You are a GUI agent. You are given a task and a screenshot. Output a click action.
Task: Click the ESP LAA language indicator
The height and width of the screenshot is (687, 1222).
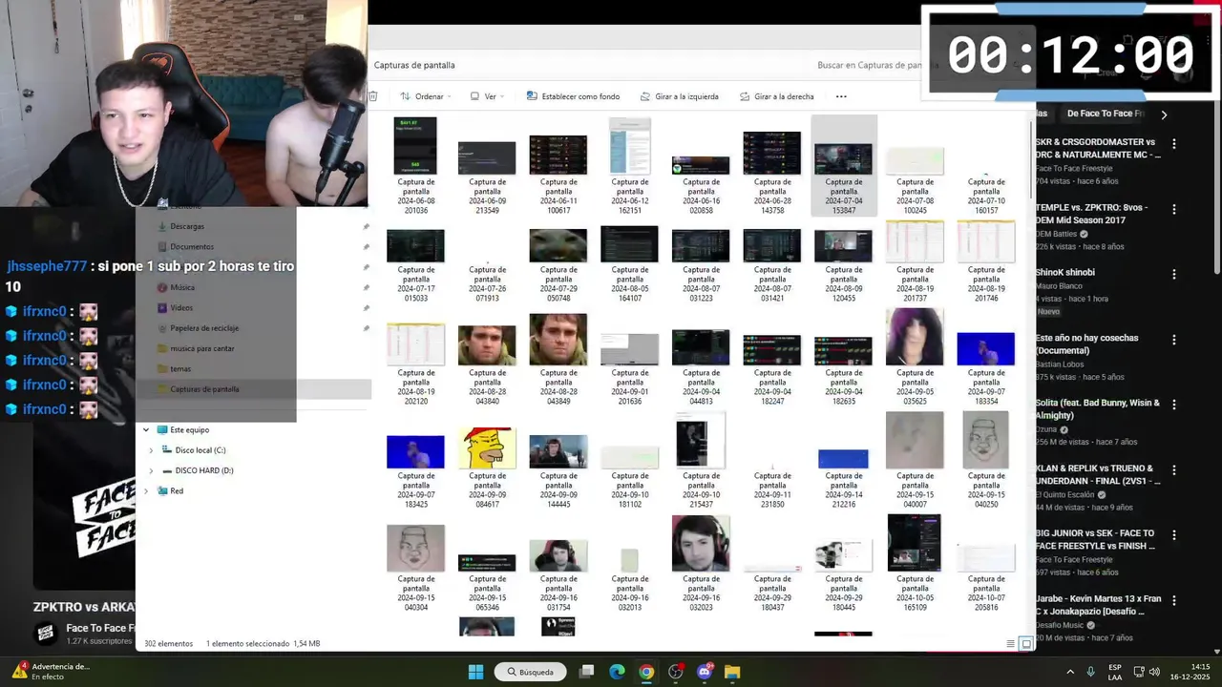click(x=1116, y=672)
